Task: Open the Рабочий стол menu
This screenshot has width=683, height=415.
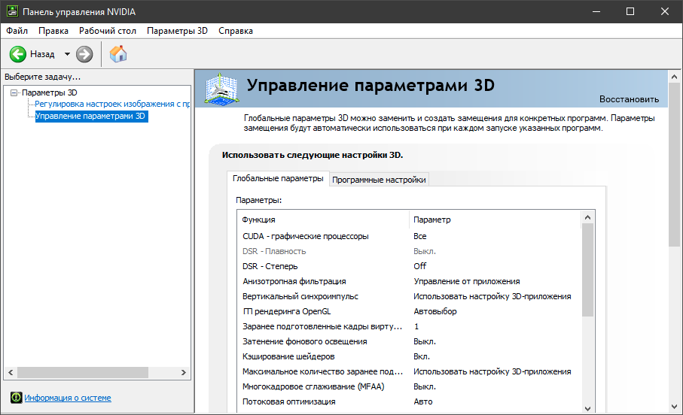Action: 108,31
